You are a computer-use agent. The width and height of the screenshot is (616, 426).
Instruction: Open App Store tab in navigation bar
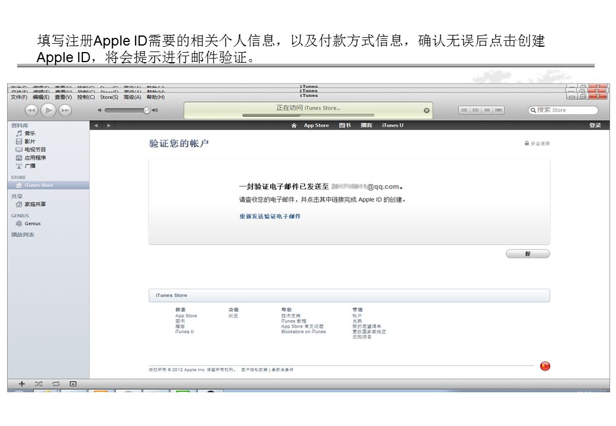point(316,125)
